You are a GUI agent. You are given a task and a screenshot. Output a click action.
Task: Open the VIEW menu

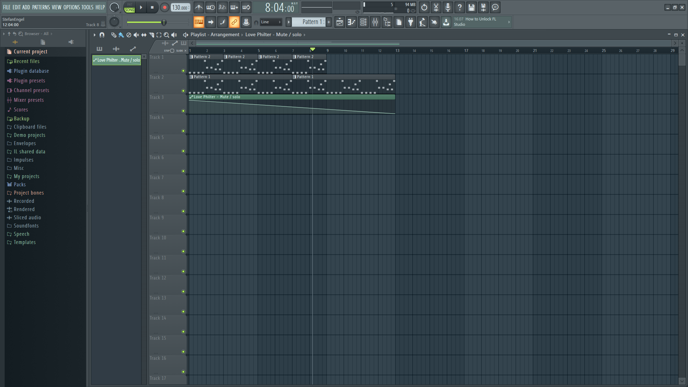[x=57, y=7]
